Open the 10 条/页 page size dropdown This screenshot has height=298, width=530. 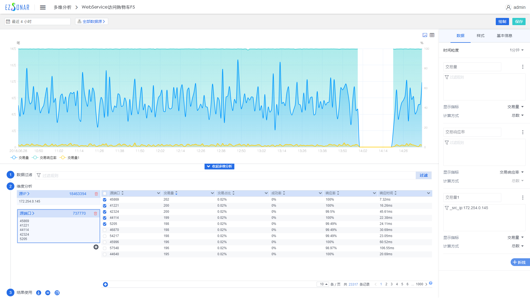coord(323,284)
